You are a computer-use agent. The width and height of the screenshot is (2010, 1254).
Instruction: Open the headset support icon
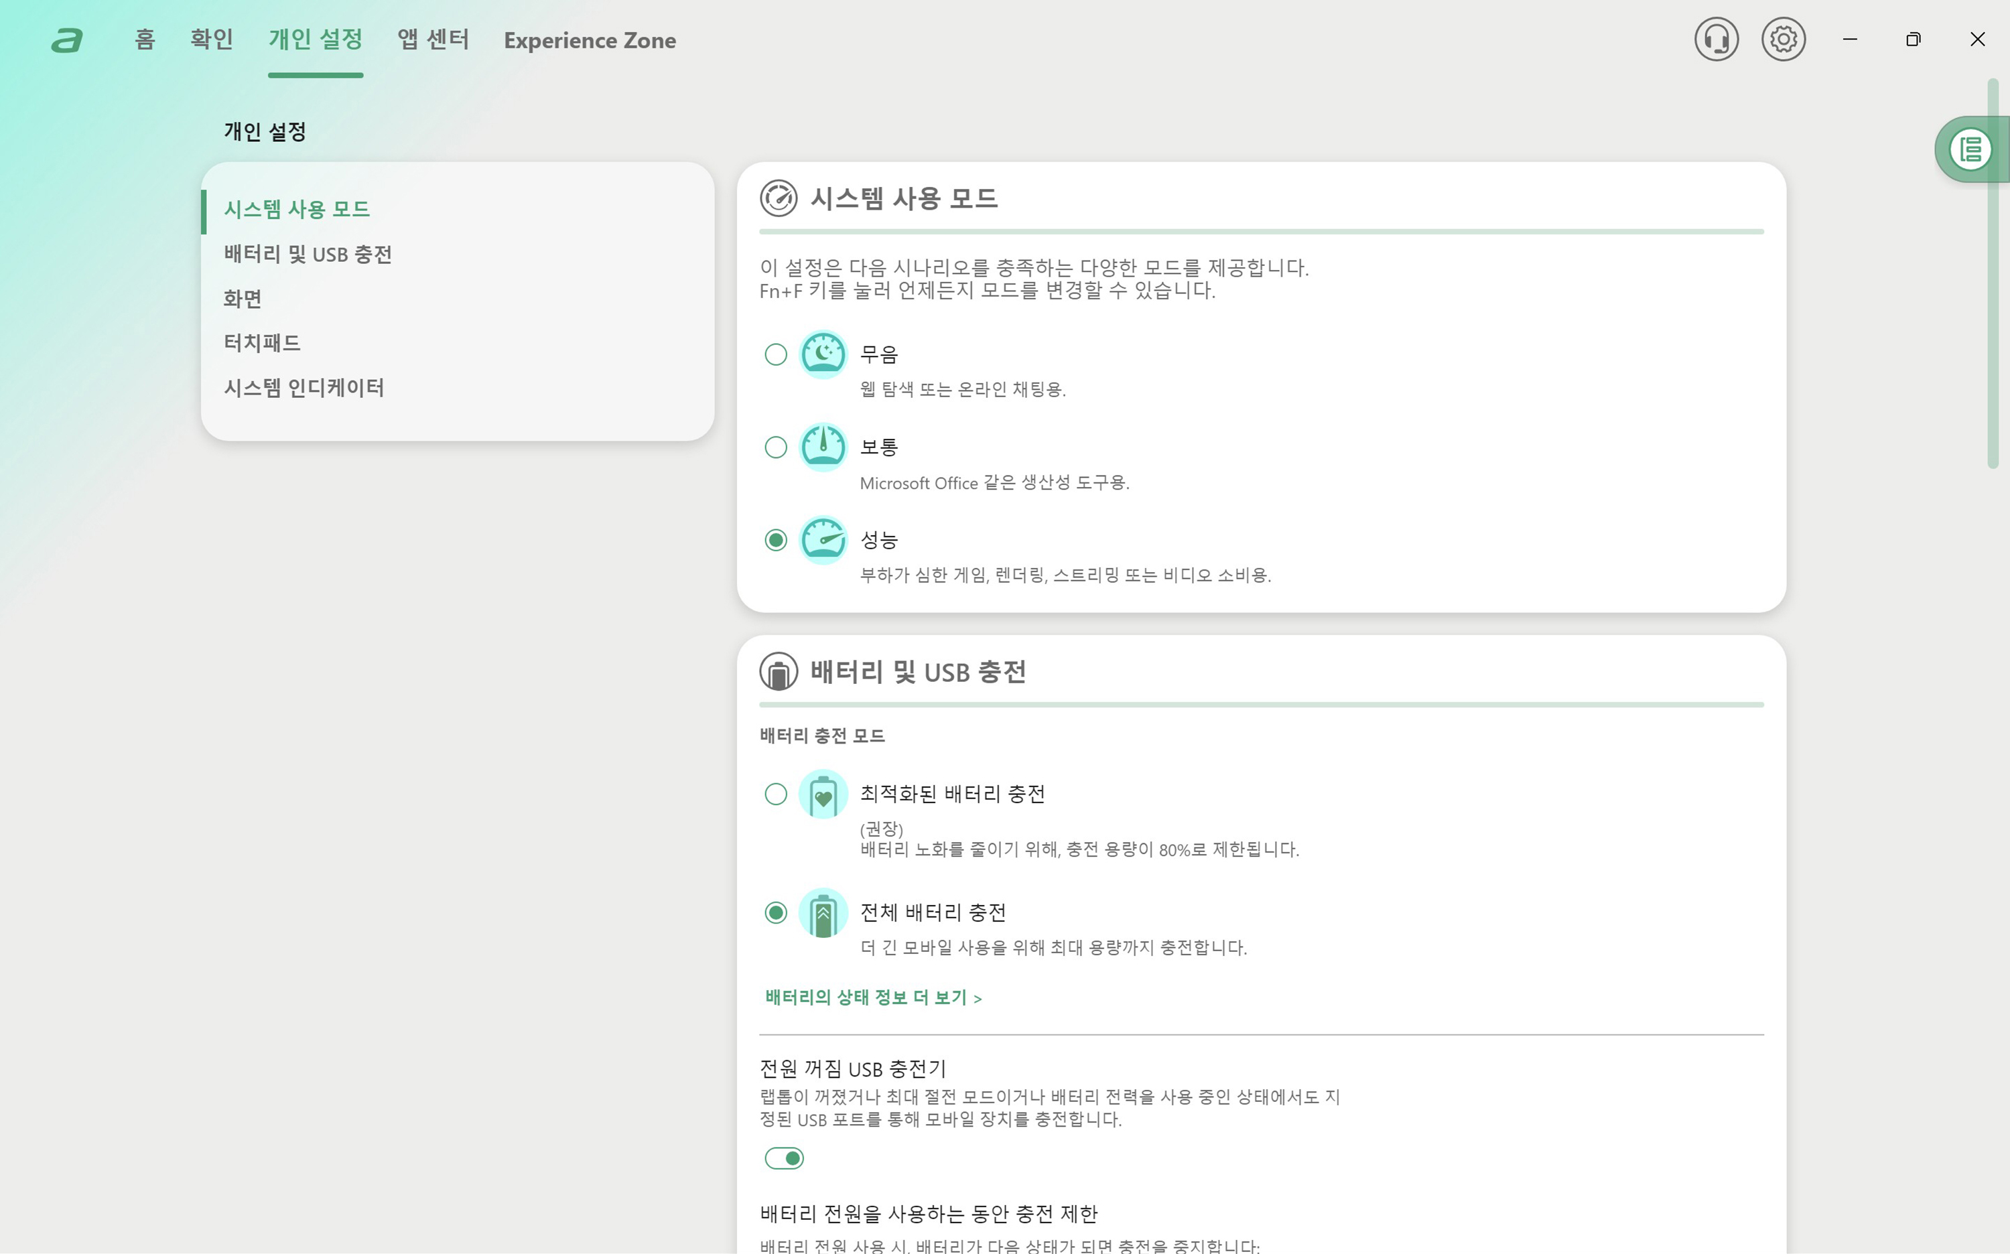pos(1715,39)
